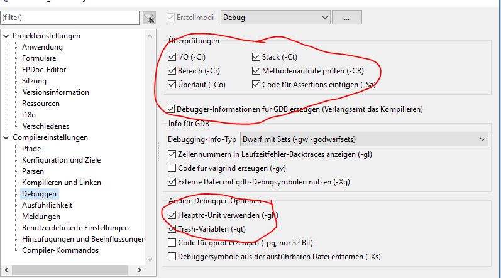
Task: Toggle Heaptrc-Unit verwenden (-gh)
Action: point(173,215)
